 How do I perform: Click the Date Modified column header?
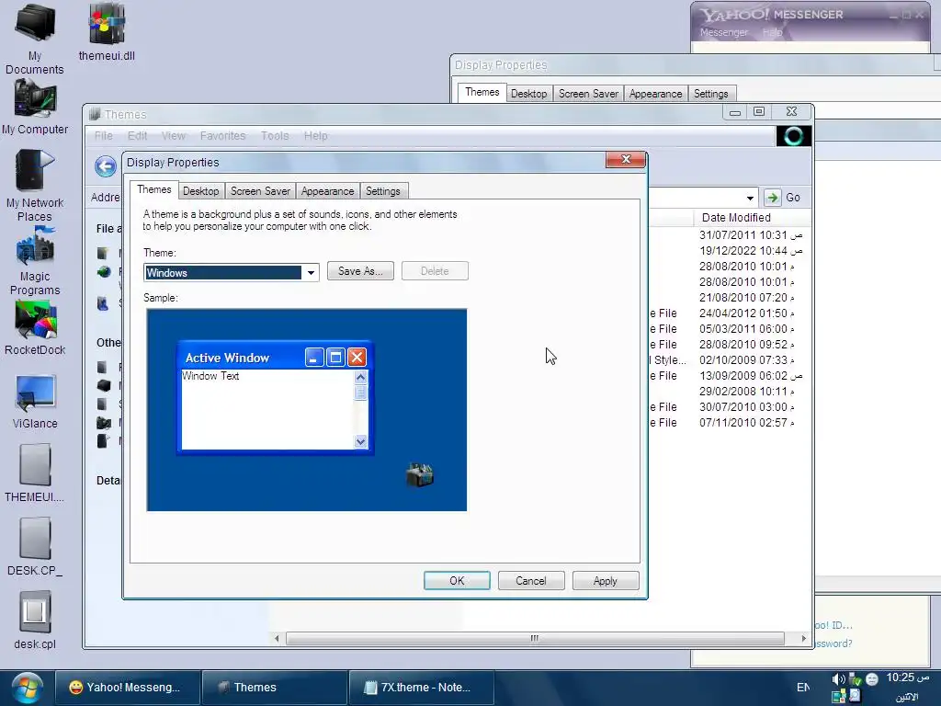pos(752,217)
